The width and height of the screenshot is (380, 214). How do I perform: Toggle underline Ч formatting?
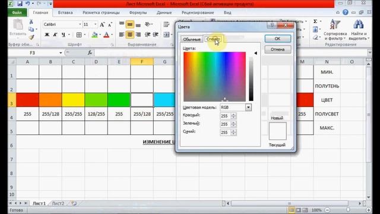[x=64, y=34]
